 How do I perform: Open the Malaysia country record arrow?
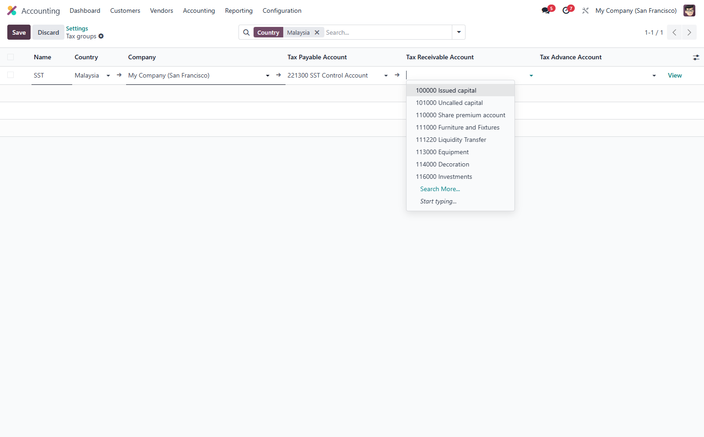tap(119, 75)
